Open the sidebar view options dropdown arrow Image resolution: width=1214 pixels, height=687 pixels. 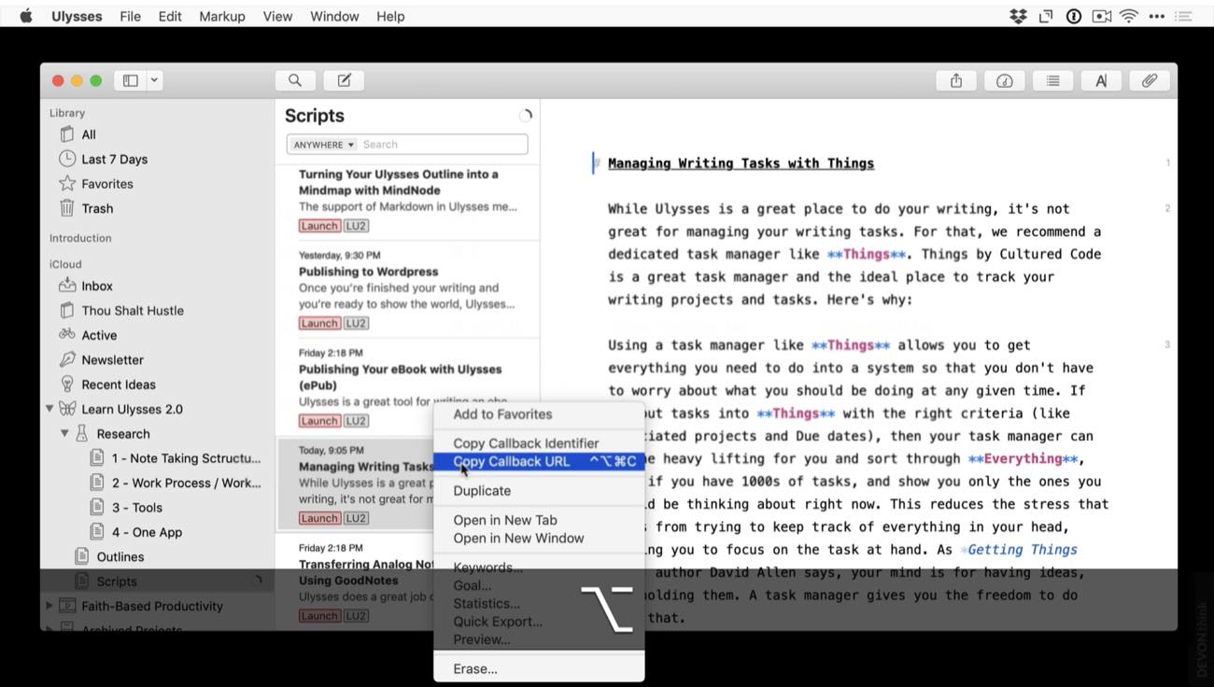click(155, 80)
